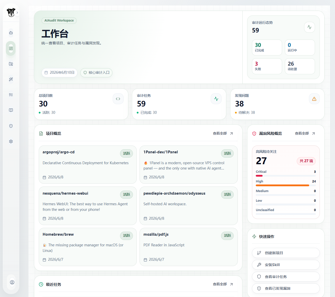Click the 30 已完成 stat tile

[267, 47]
